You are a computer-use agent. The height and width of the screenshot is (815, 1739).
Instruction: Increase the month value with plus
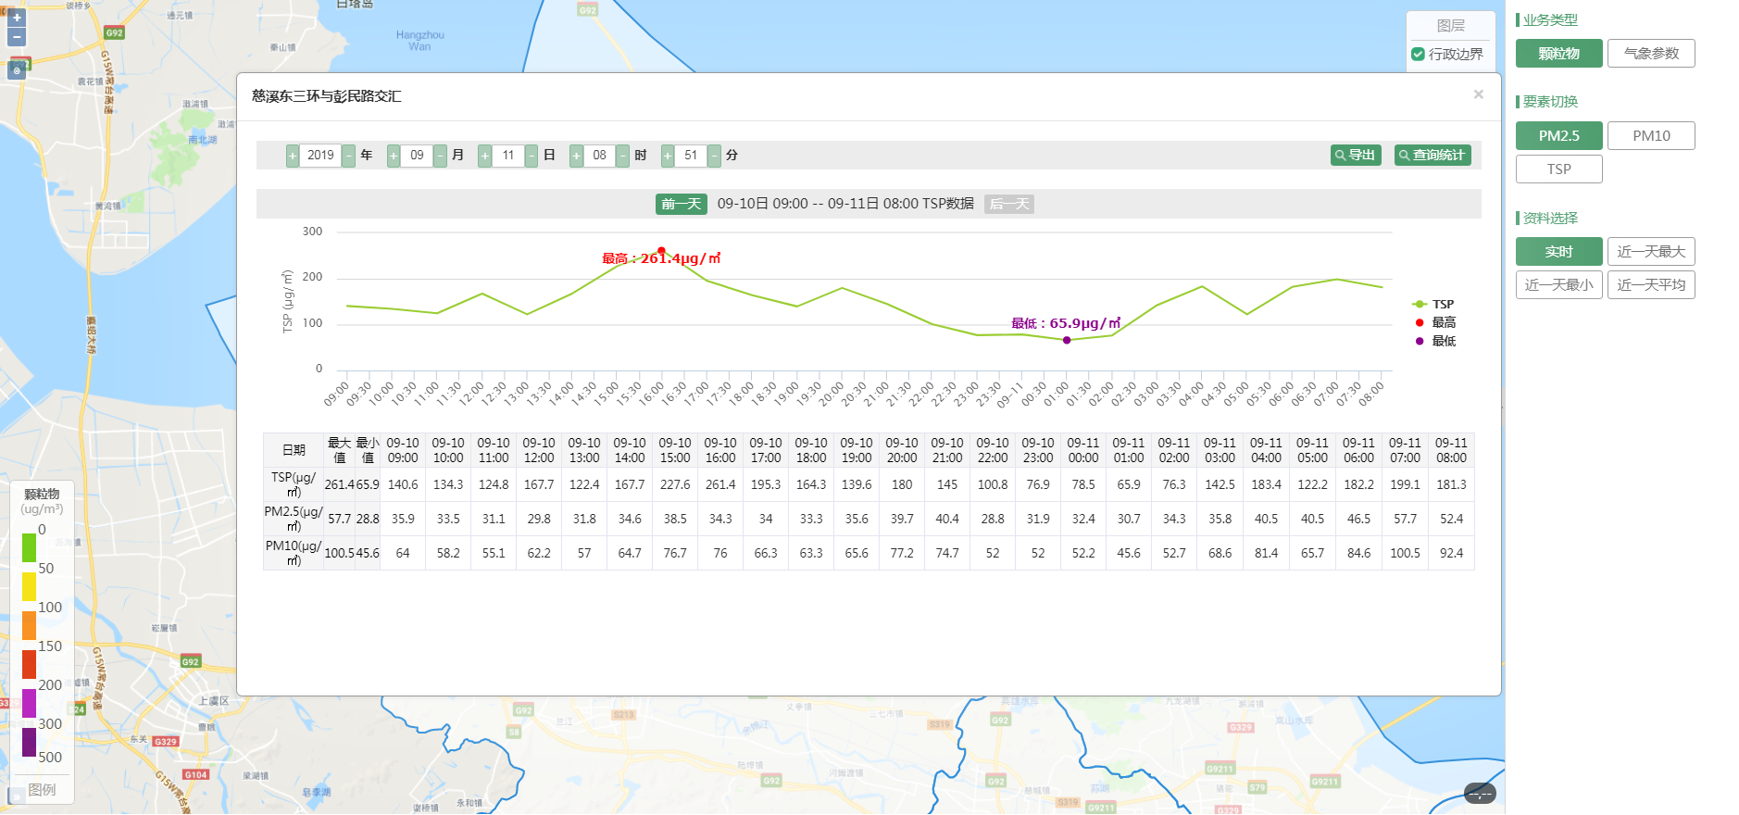394,156
